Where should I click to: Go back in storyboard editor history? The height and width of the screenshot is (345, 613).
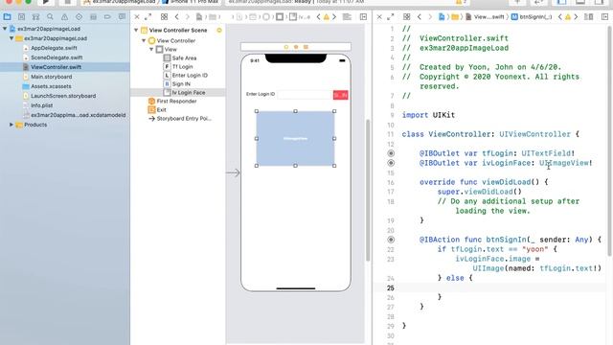176,17
